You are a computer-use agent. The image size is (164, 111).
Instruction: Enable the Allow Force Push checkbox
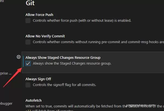[x=28, y=21]
